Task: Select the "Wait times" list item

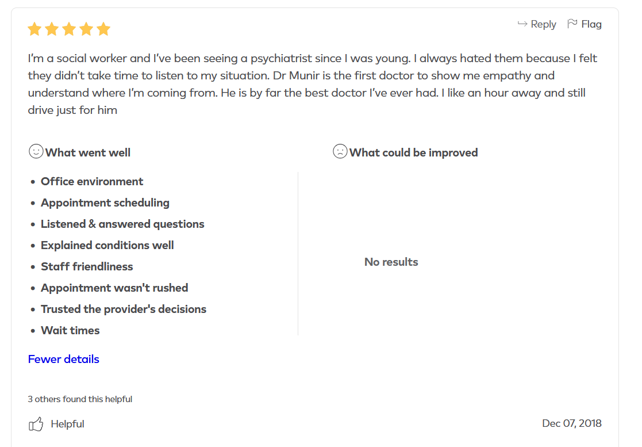Action: [70, 330]
